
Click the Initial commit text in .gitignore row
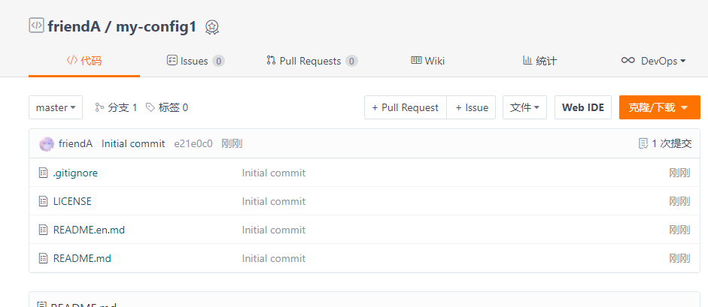[x=274, y=173]
